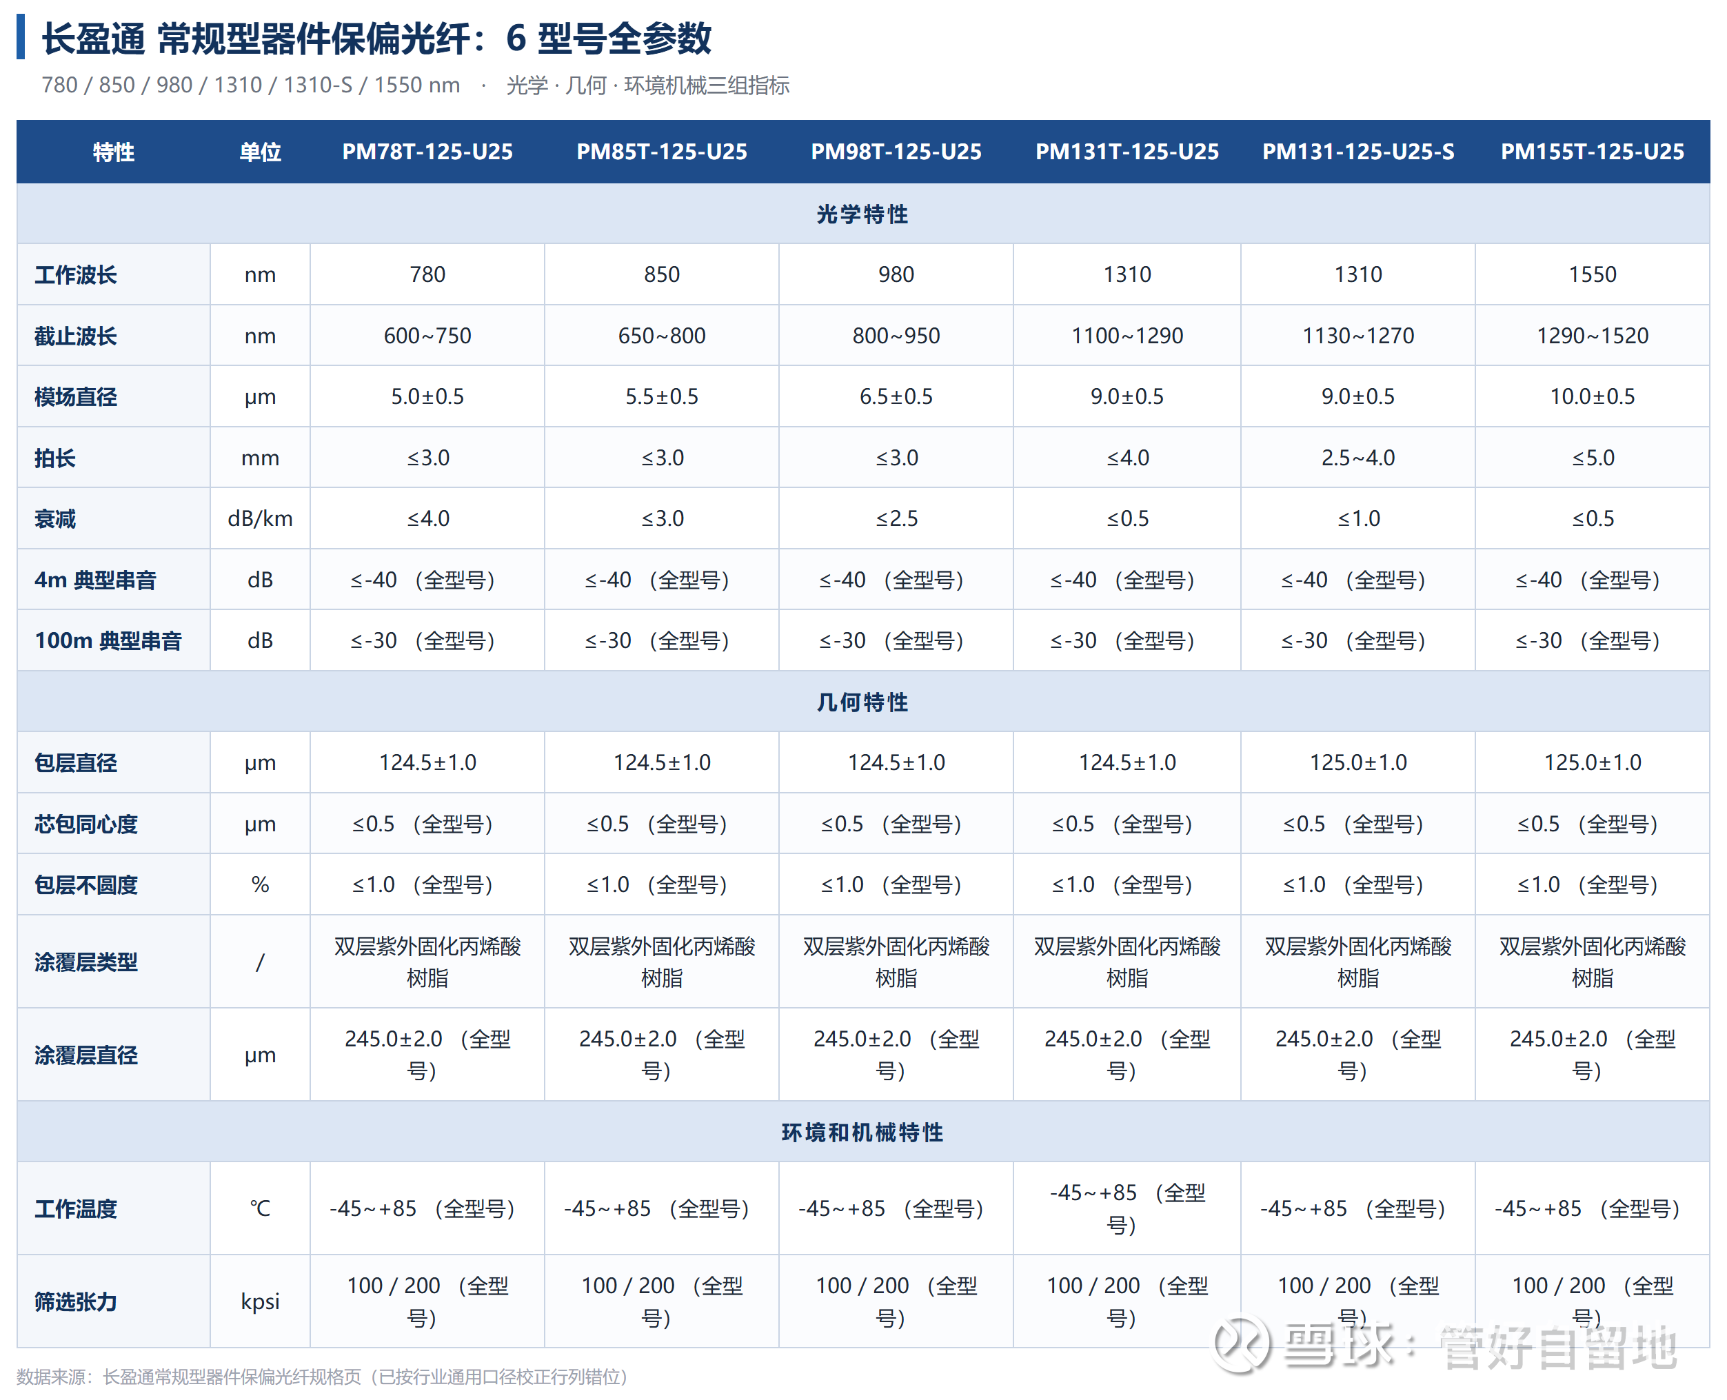Screen dimensions: 1727x1400
Task: Click the 1290~1520 cutoff wavelength cell
Action: [1593, 336]
